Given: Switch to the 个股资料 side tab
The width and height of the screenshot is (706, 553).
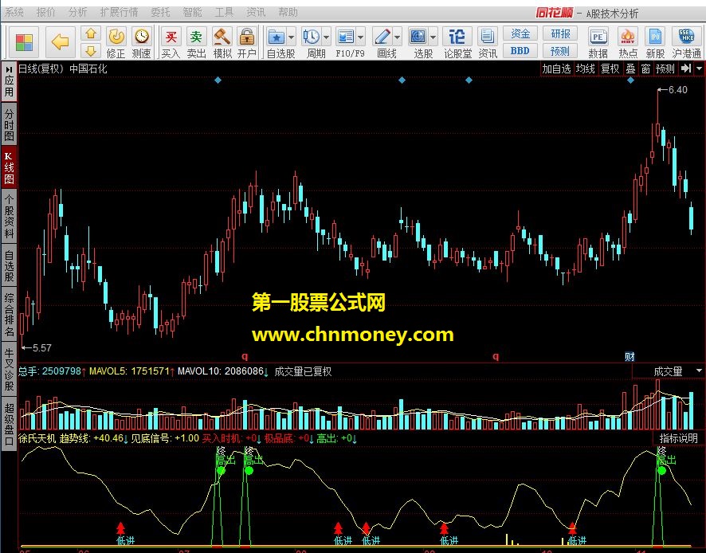Looking at the screenshot, I should (x=9, y=216).
